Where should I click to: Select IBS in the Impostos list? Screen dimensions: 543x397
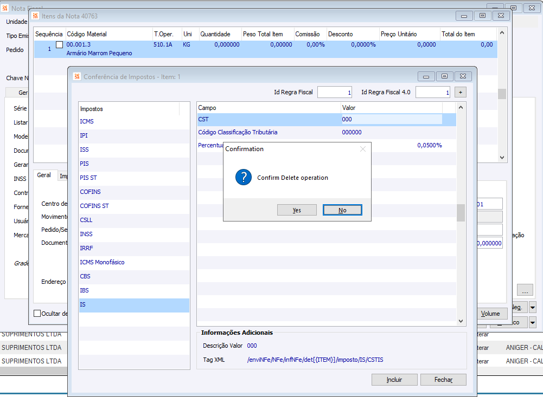134,290
